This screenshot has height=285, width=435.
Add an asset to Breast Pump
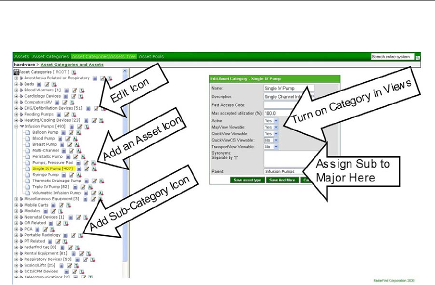pyautogui.click(x=77, y=144)
